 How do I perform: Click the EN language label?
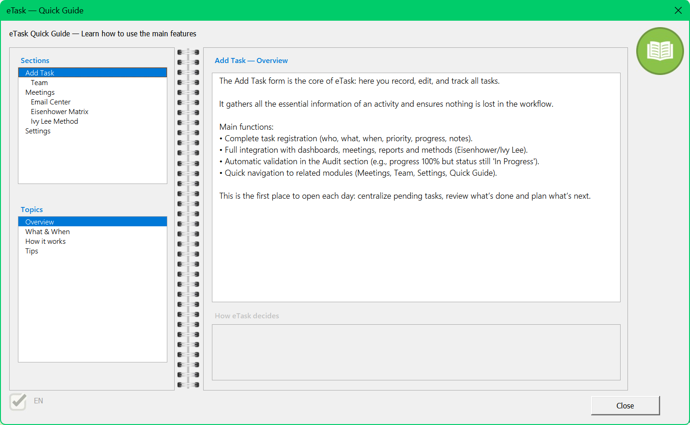pyautogui.click(x=39, y=401)
